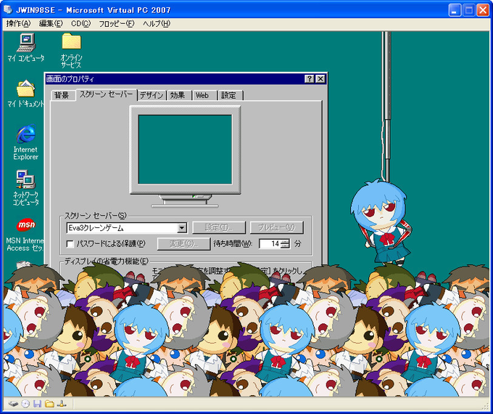Screen dimensions: 493x414
Task: Switch to the 背景 tab
Action: click(62, 95)
